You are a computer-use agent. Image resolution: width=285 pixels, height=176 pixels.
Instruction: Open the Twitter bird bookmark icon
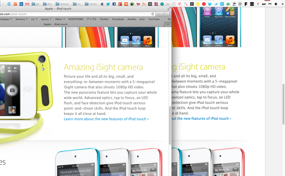pos(108,4)
